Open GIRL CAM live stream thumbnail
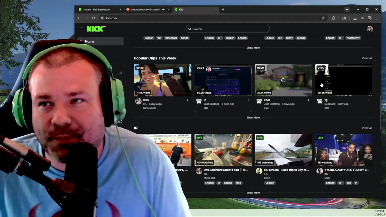The width and height of the screenshot is (386, 217). coord(343,150)
